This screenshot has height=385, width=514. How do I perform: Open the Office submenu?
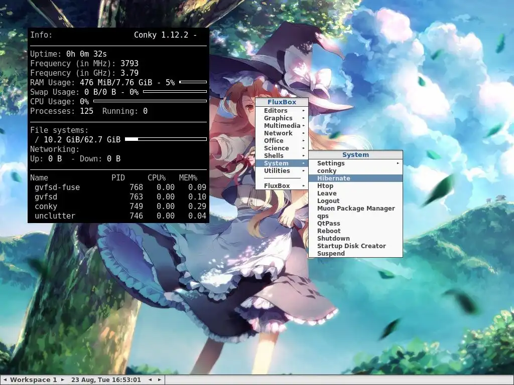tap(282, 141)
